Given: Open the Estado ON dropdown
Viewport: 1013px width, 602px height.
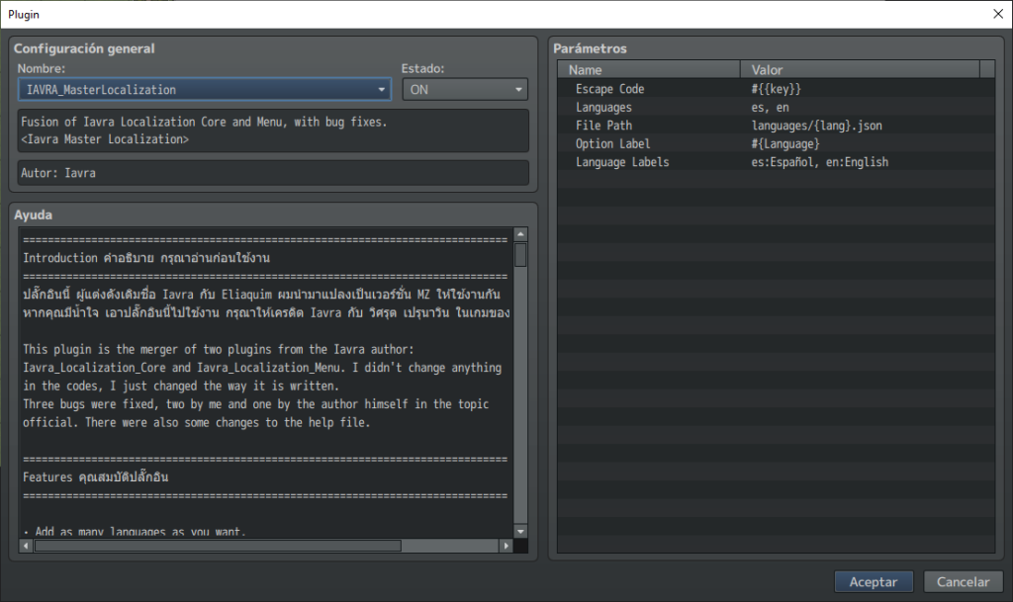Looking at the screenshot, I should [x=465, y=89].
